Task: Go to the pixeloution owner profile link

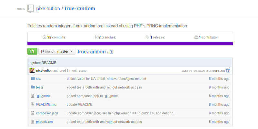Action: click(x=48, y=9)
